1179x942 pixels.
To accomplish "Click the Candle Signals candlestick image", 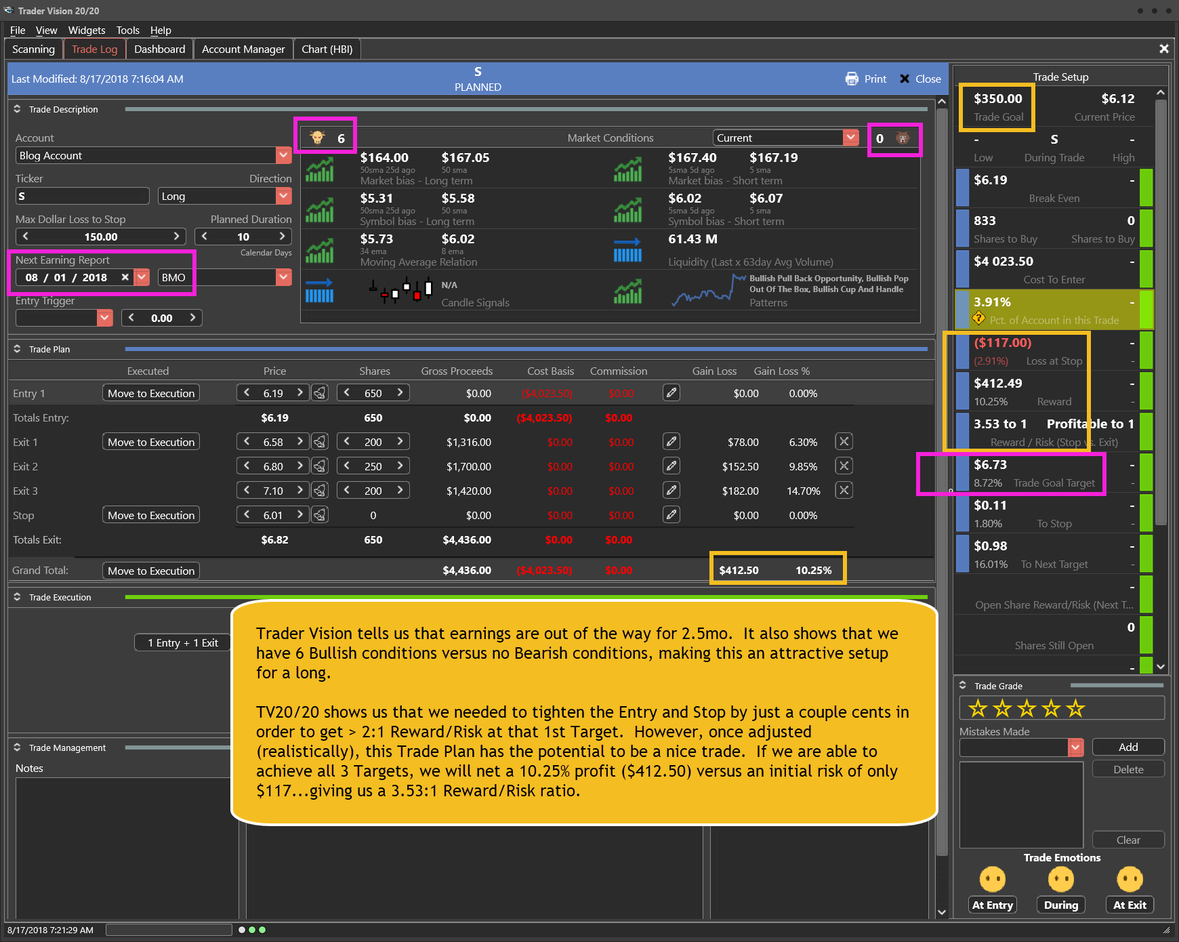I will point(400,289).
